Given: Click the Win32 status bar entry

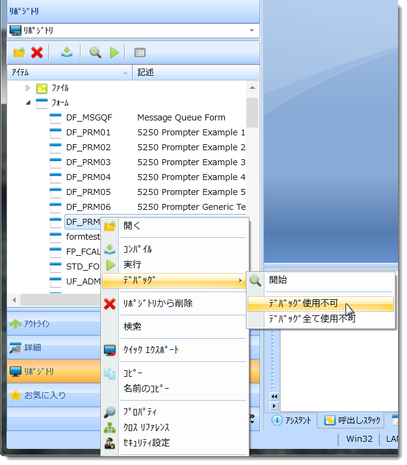Looking at the screenshot, I should (359, 439).
